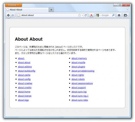This screenshot has height=122, width=135.
Task: Expand the Firefox application menu
Action: coord(13,5)
